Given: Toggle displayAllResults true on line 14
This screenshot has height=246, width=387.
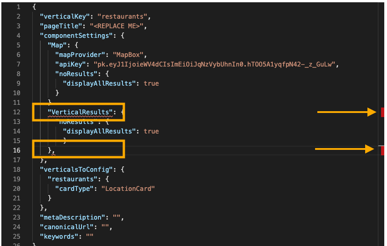Looking at the screenshot, I should (151, 131).
